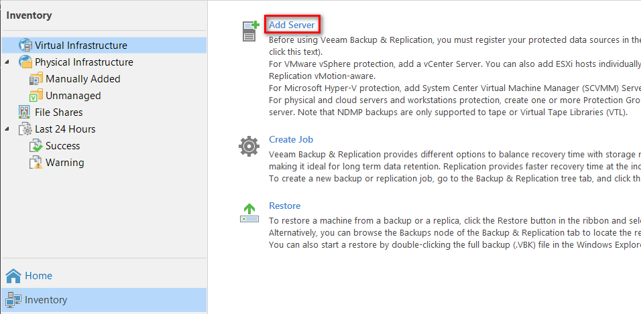The width and height of the screenshot is (641, 314).
Task: Click the Create Job gear icon
Action: [x=249, y=147]
